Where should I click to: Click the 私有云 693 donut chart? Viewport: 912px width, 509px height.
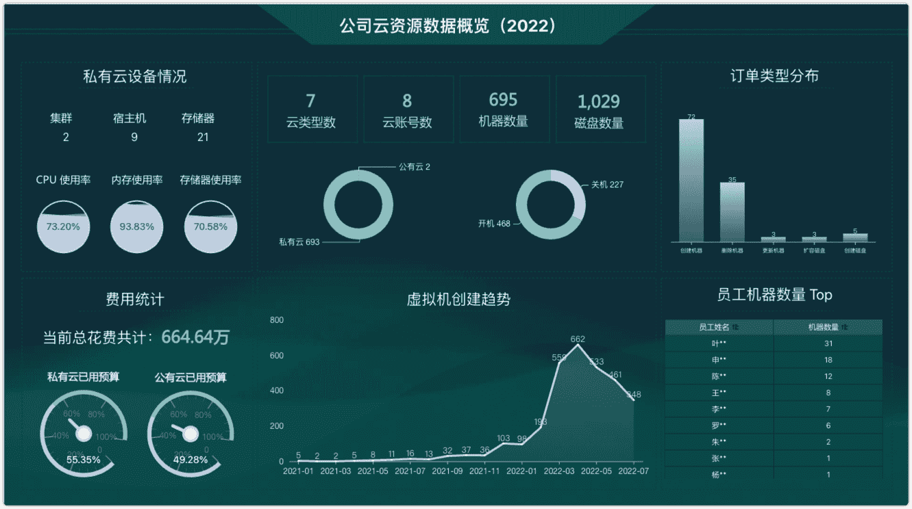pyautogui.click(x=358, y=205)
